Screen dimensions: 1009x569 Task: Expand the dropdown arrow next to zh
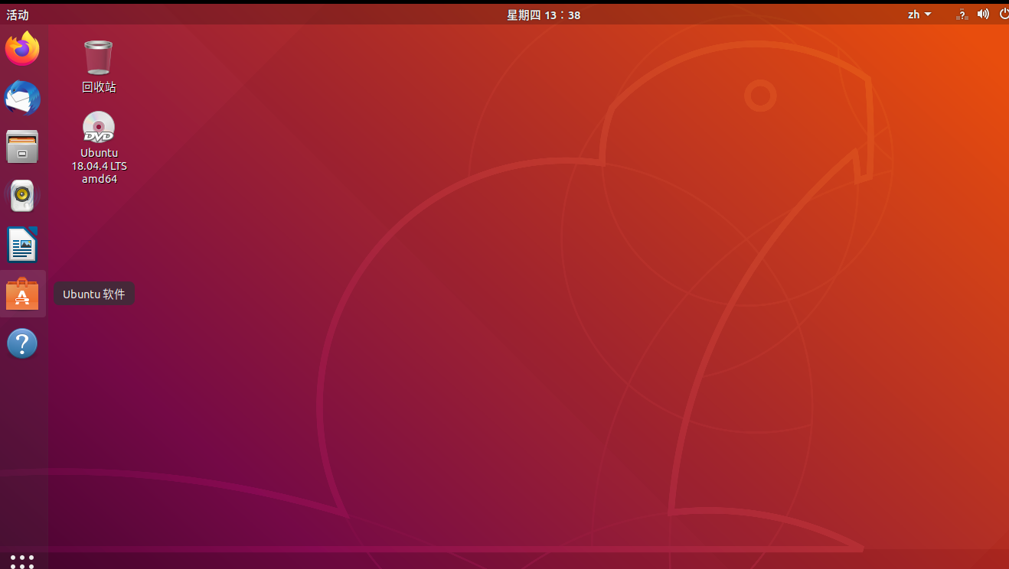pyautogui.click(x=928, y=14)
